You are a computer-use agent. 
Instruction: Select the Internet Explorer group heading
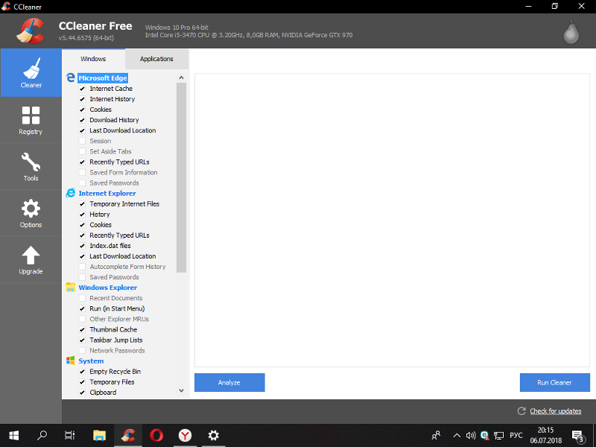107,193
